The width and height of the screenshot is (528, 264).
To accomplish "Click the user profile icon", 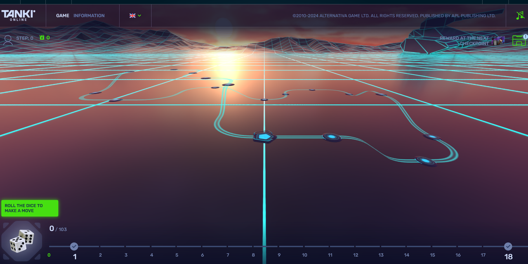I will click(x=7, y=40).
